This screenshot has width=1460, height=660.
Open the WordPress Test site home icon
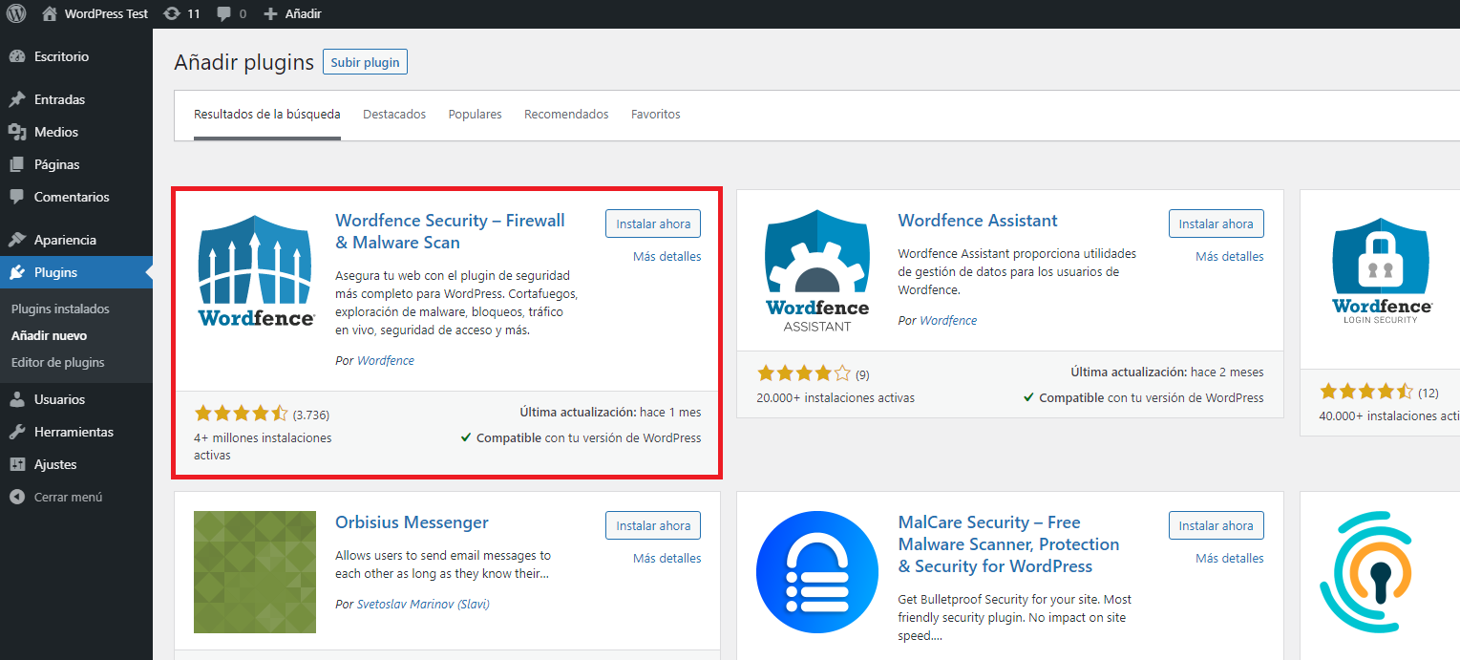coord(50,14)
